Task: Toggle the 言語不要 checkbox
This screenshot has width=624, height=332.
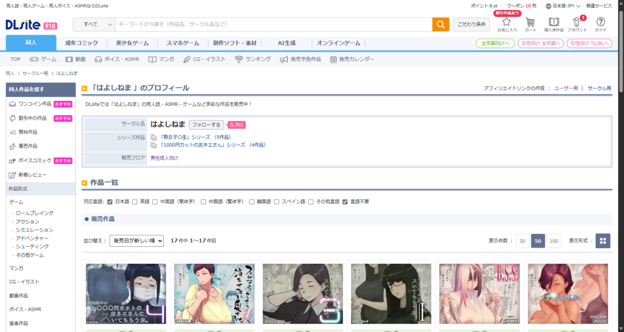Action: [x=345, y=202]
